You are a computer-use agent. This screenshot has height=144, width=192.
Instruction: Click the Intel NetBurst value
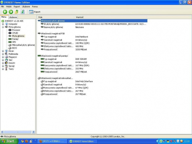(81, 37)
